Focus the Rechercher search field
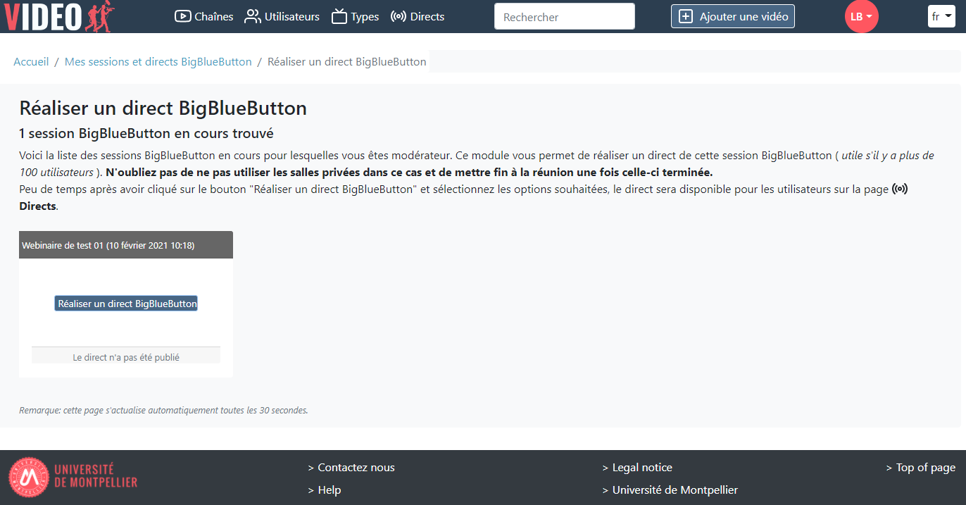This screenshot has width=966, height=505. (x=564, y=17)
